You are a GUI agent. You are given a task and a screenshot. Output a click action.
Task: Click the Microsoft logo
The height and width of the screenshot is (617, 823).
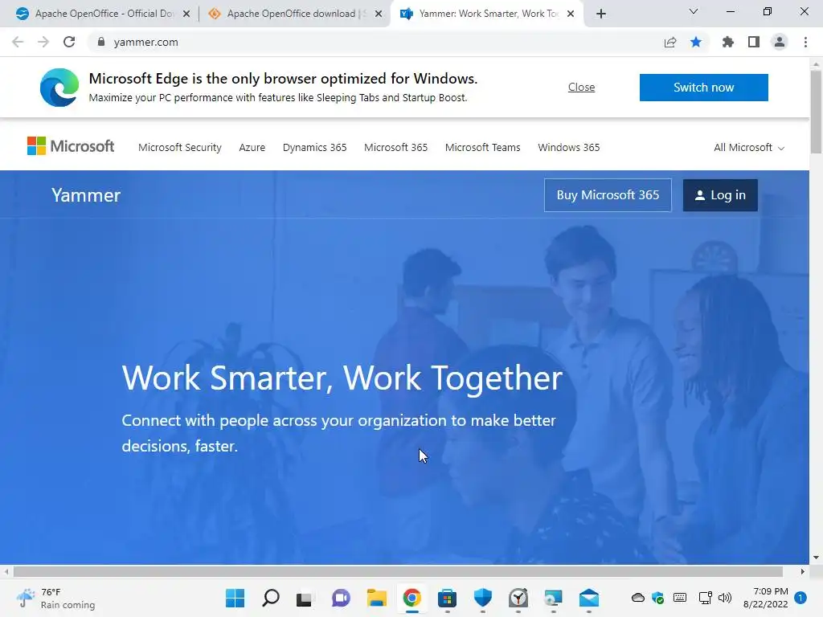[71, 146]
